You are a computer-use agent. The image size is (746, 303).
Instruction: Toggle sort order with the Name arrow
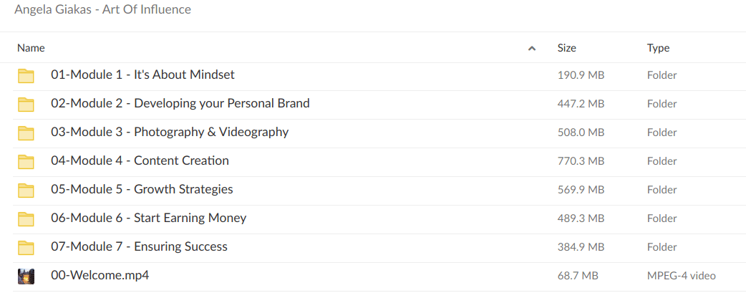click(531, 49)
